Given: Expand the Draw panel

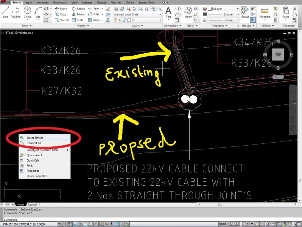Looking at the screenshot, I should point(26,26).
